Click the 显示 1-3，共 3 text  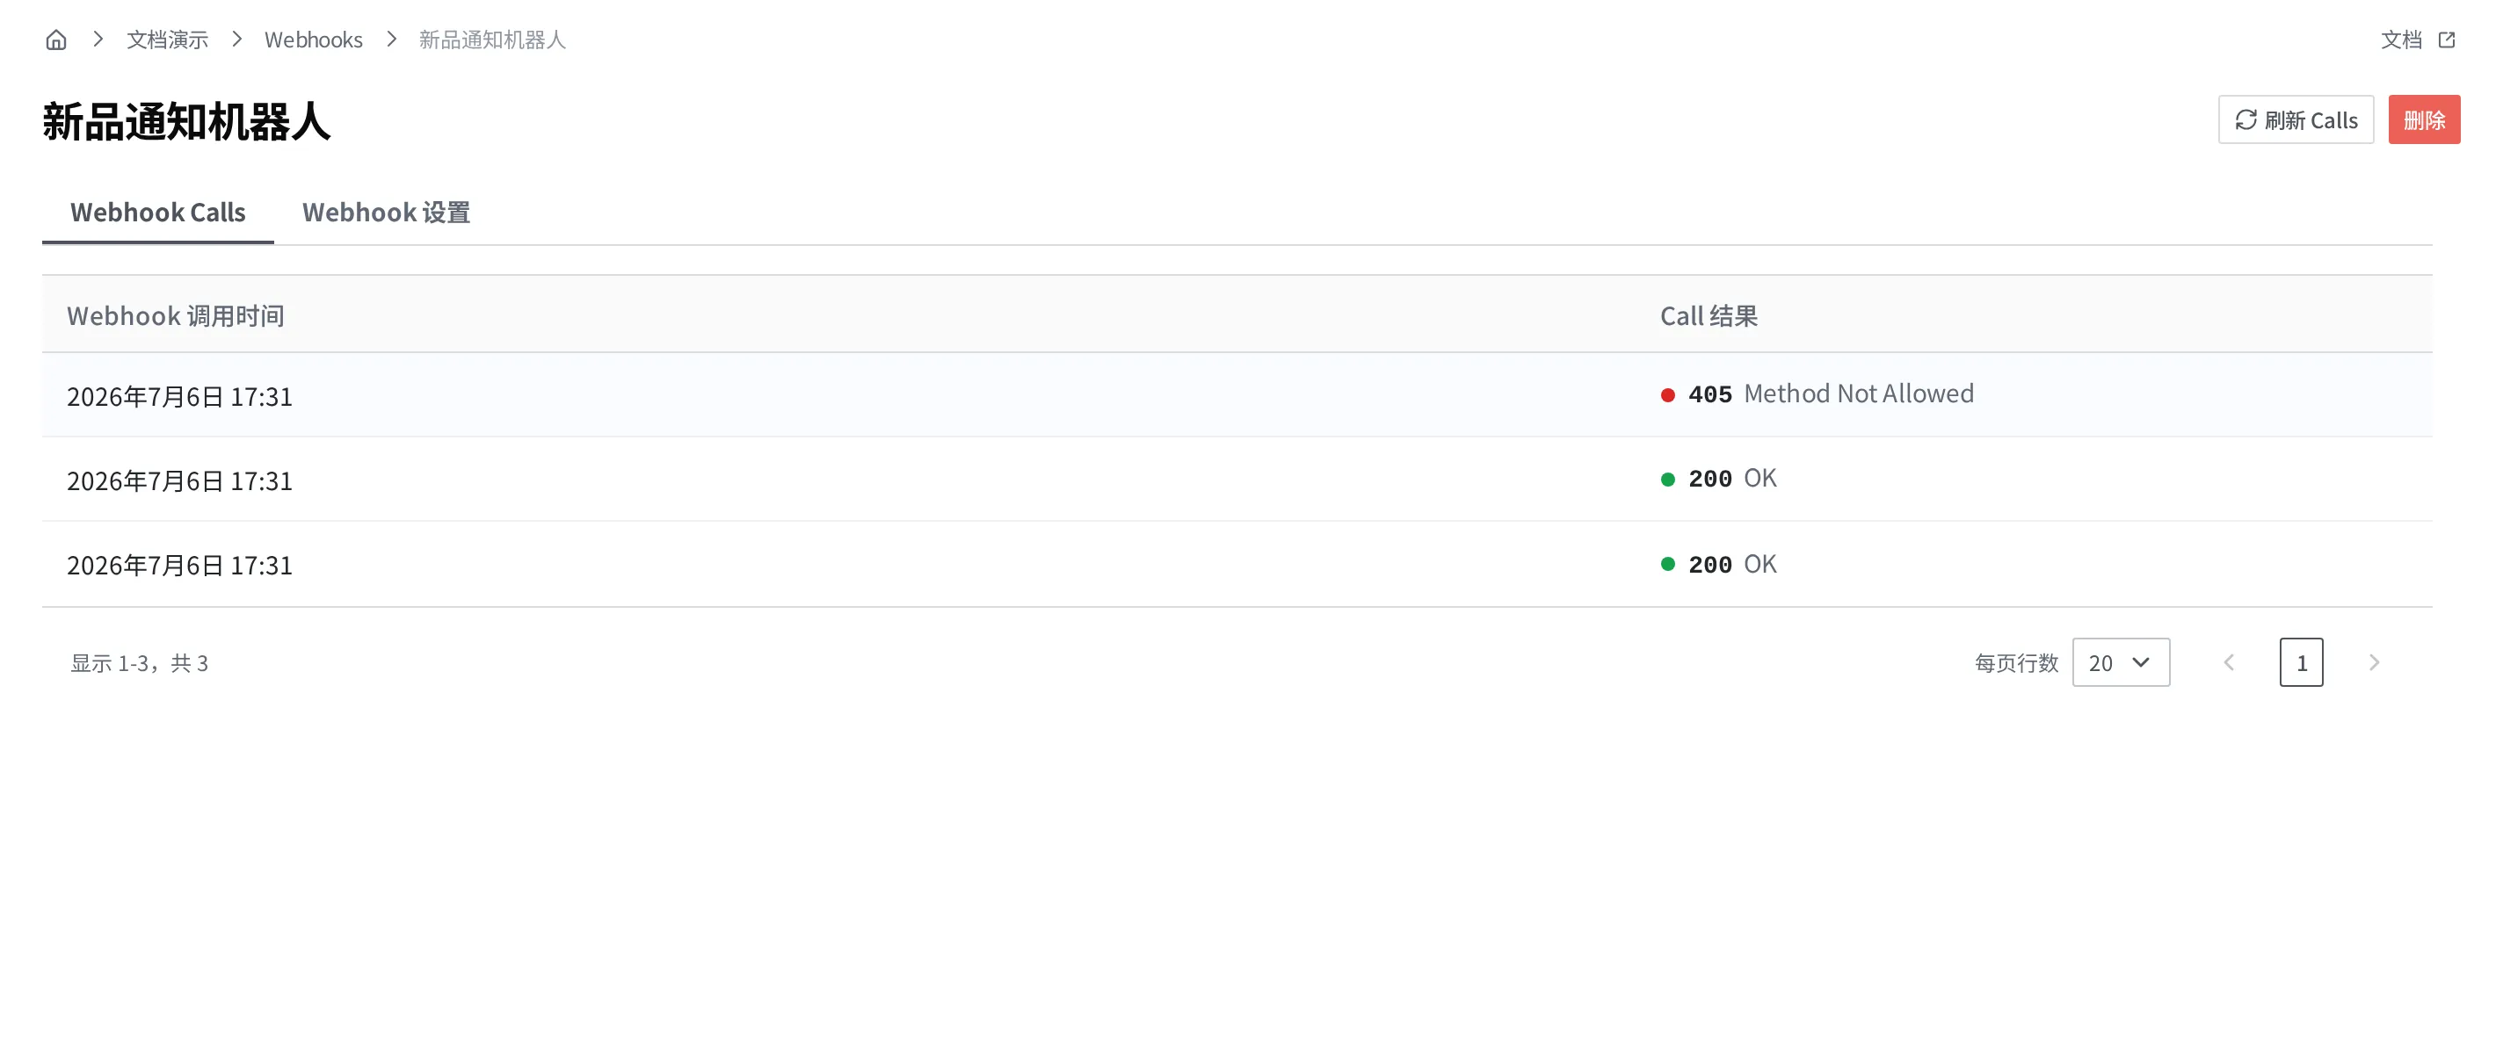139,663
